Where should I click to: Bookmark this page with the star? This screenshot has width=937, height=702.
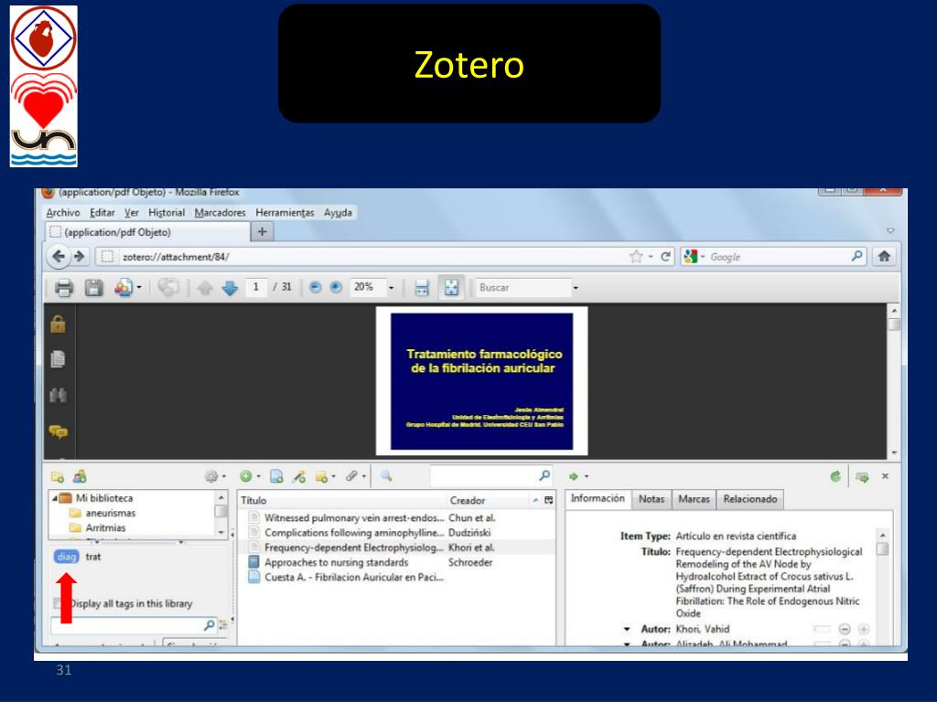(x=636, y=257)
